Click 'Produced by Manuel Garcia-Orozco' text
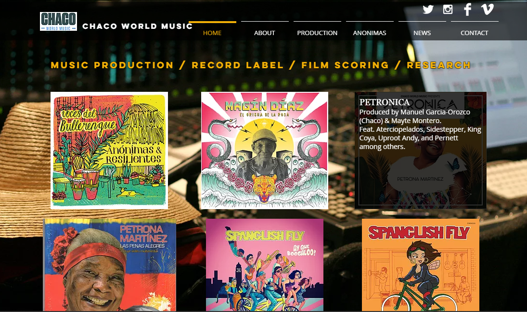 (x=415, y=112)
